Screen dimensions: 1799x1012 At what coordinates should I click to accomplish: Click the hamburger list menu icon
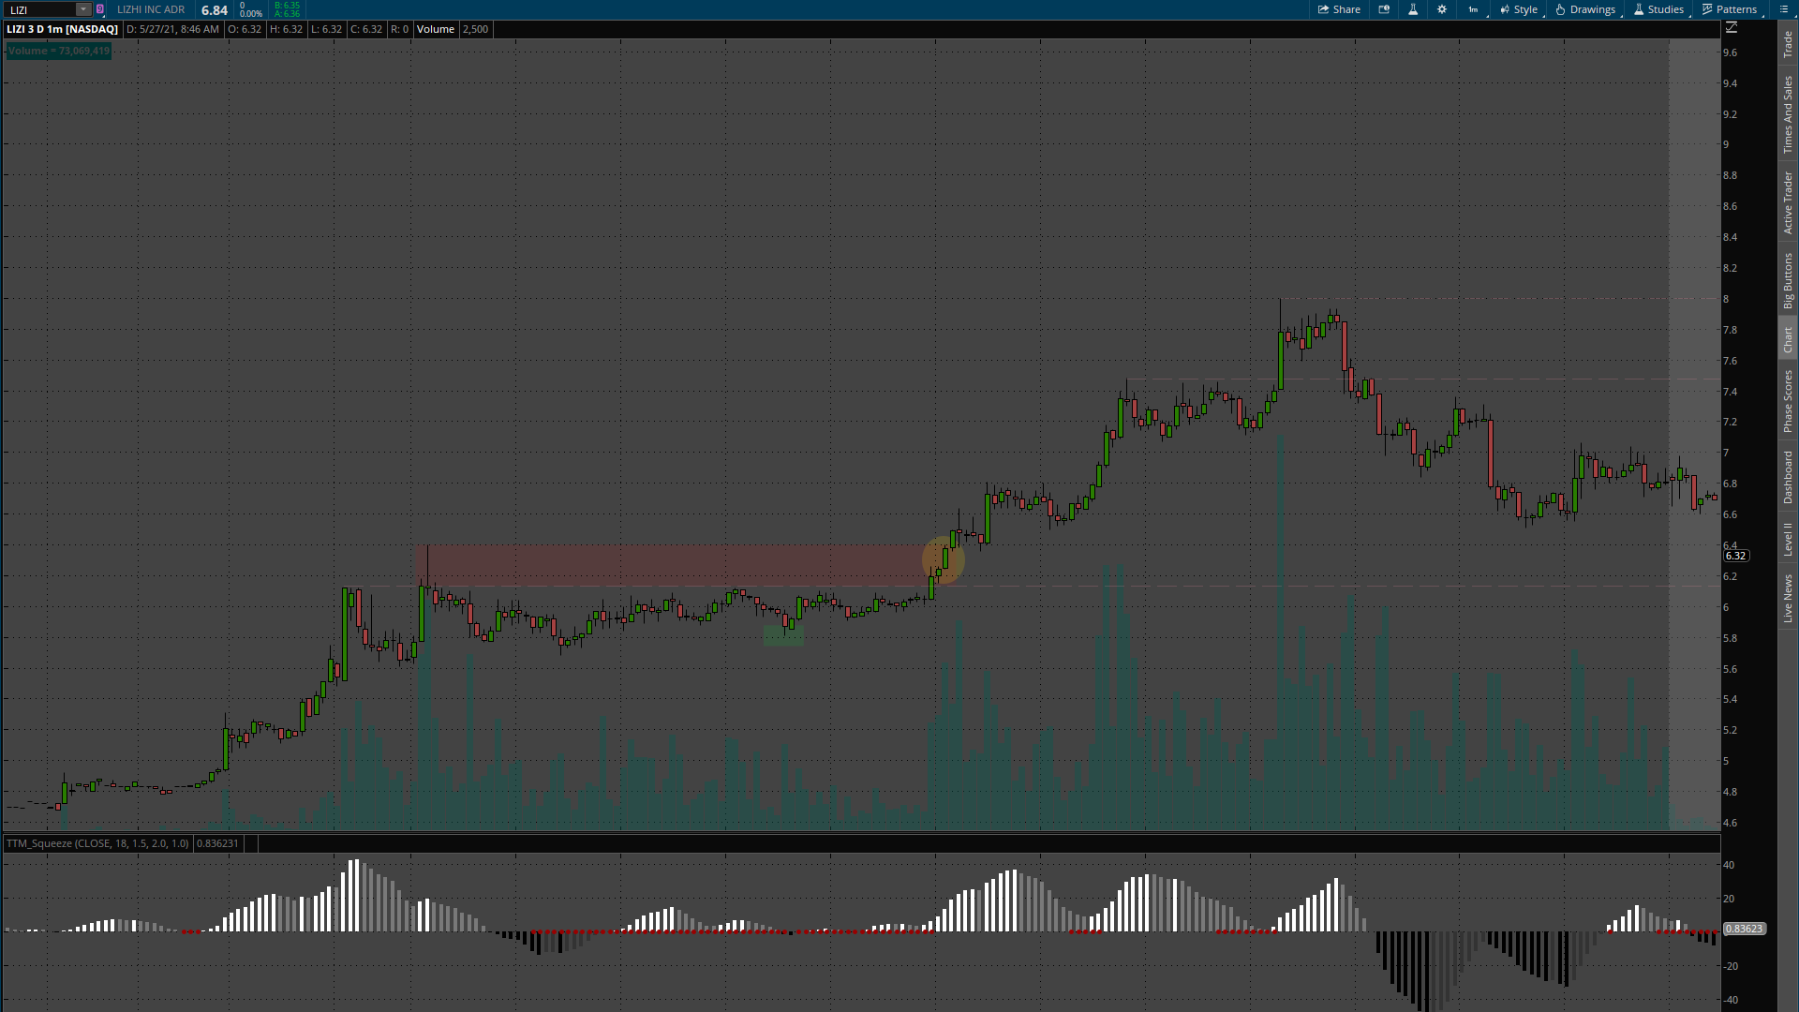[1783, 9]
